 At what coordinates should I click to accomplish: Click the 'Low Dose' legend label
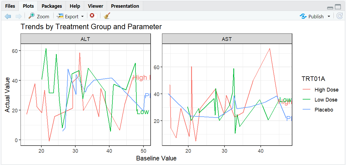[326, 100]
